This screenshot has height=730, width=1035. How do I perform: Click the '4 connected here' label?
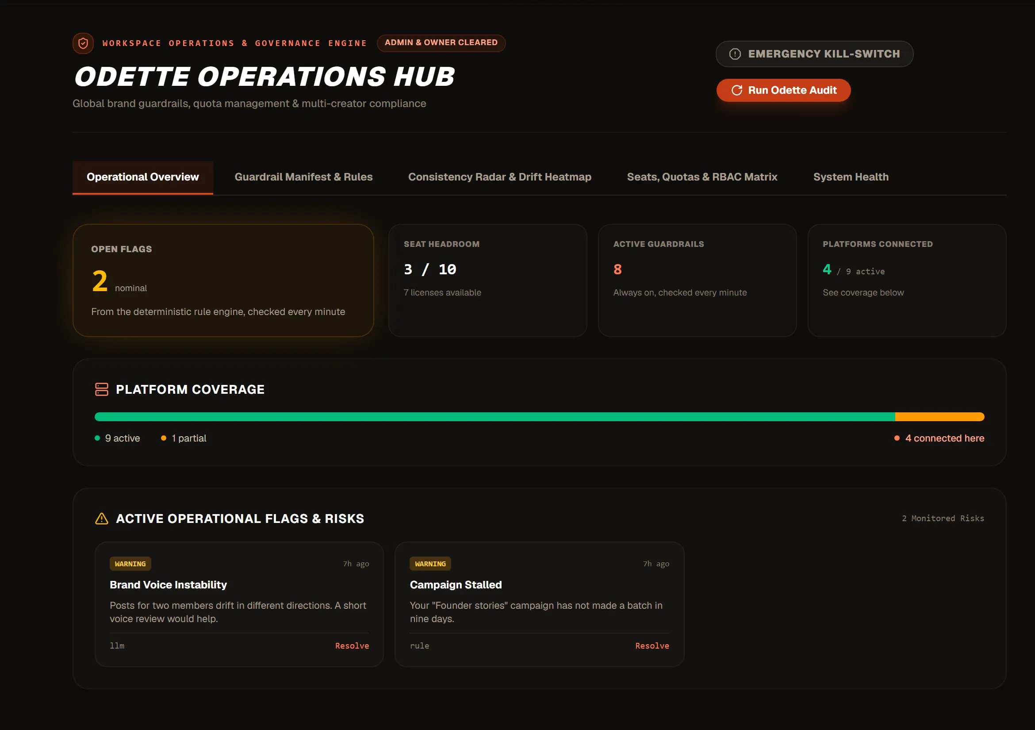tap(939, 438)
